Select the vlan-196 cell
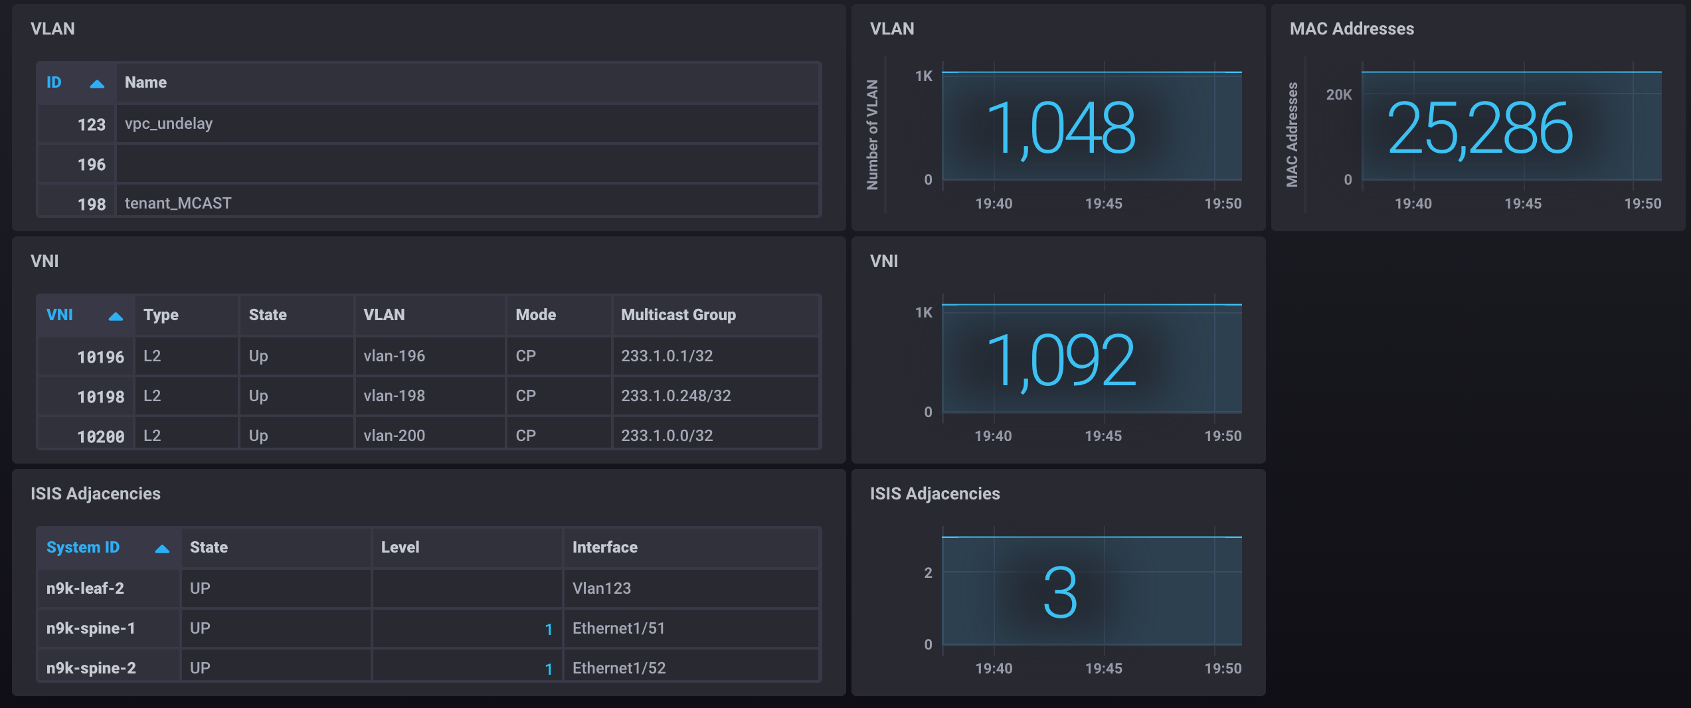Viewport: 1691px width, 708px height. [x=430, y=357]
